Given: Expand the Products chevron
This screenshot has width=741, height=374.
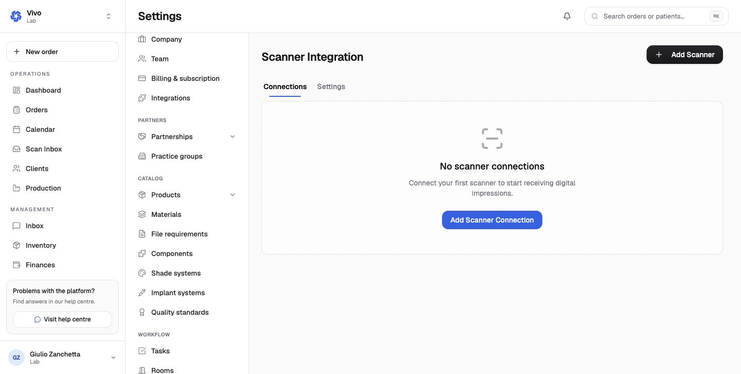Looking at the screenshot, I should [233, 195].
